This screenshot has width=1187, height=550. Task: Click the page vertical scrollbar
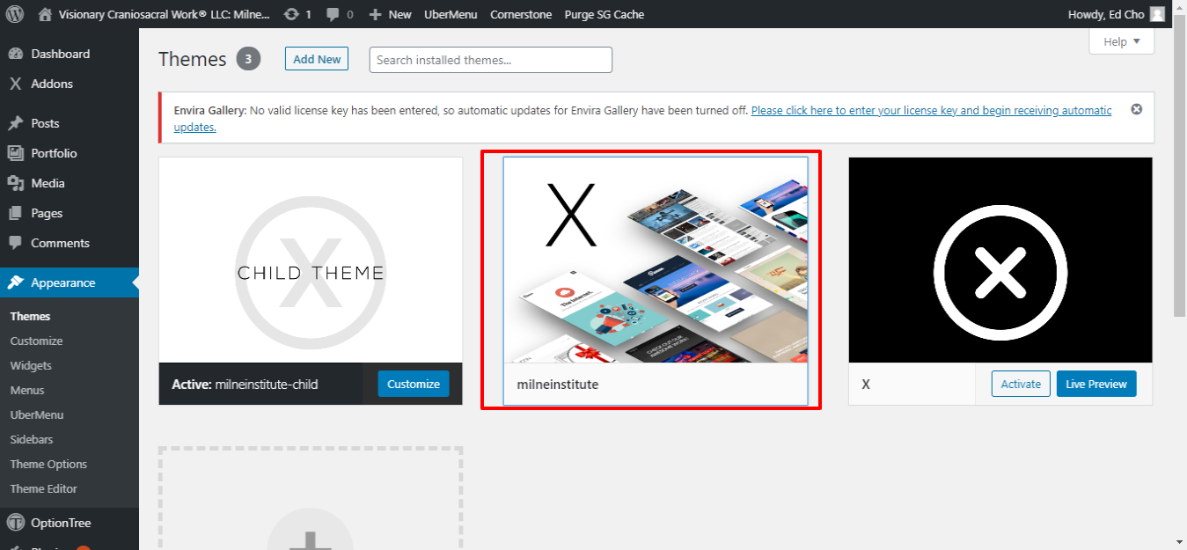(x=1179, y=164)
